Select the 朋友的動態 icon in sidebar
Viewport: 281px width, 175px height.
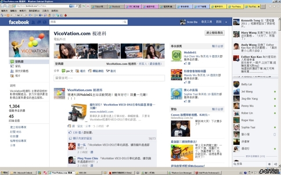(12, 71)
